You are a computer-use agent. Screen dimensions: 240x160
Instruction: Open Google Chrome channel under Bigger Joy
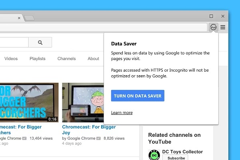point(81,138)
